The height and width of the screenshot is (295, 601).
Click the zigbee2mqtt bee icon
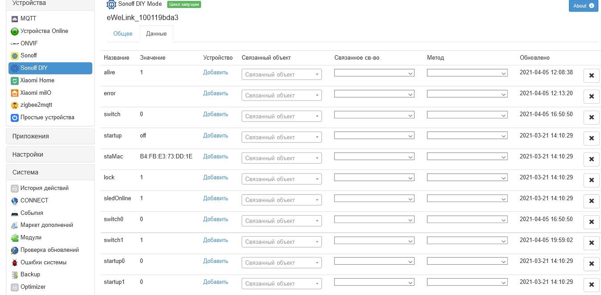(x=15, y=105)
